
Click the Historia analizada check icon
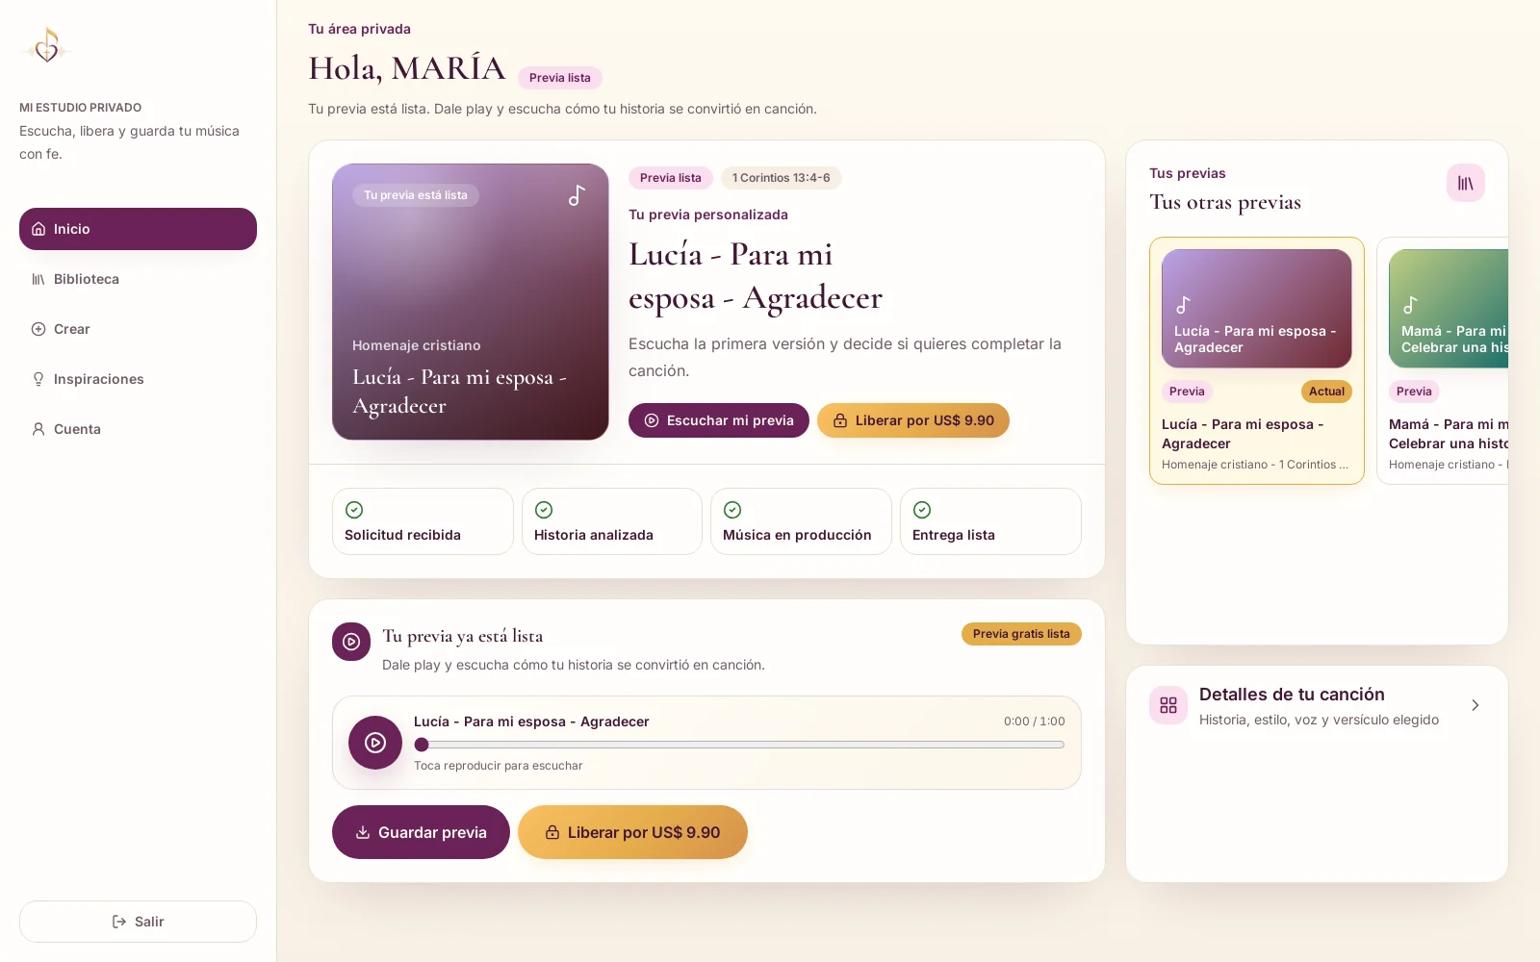coord(544,510)
